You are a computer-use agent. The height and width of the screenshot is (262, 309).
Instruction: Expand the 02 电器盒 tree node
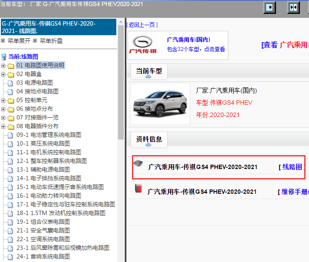pyautogui.click(x=3, y=74)
